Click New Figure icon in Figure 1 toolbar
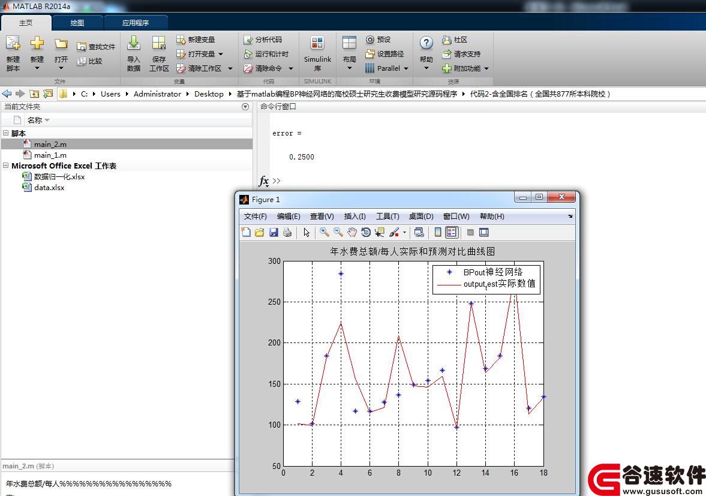The image size is (706, 496). coord(246,232)
